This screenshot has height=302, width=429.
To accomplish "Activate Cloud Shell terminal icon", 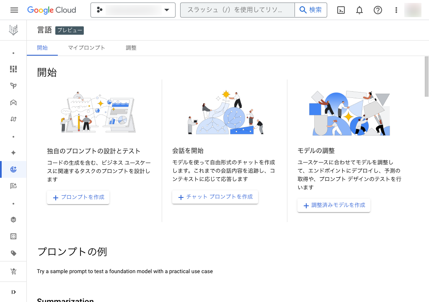I will coord(341,10).
